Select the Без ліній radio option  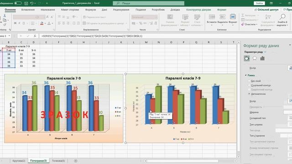[249, 81]
